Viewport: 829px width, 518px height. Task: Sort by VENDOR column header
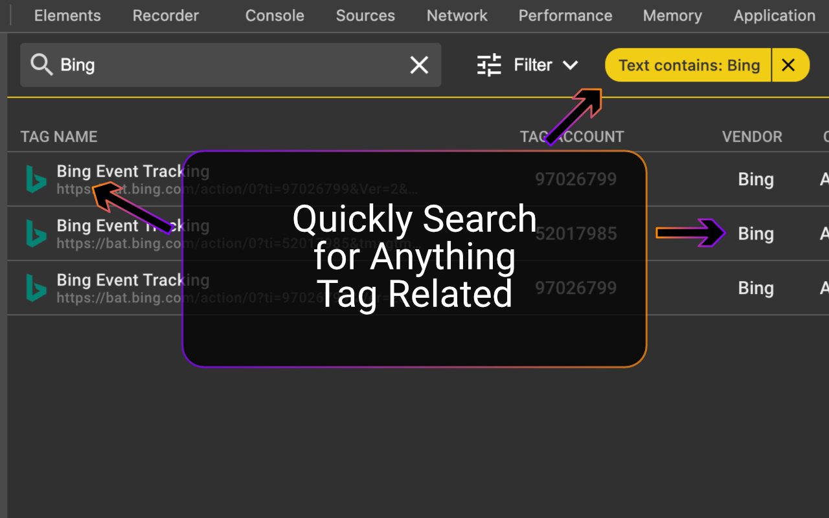click(752, 137)
